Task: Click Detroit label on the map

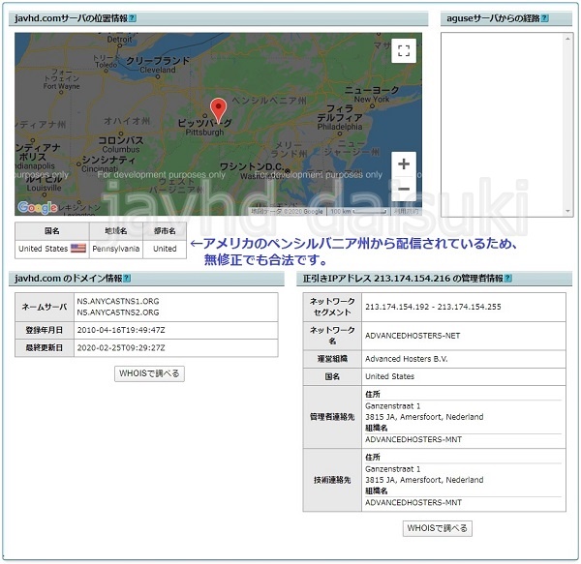Action: pos(119,39)
